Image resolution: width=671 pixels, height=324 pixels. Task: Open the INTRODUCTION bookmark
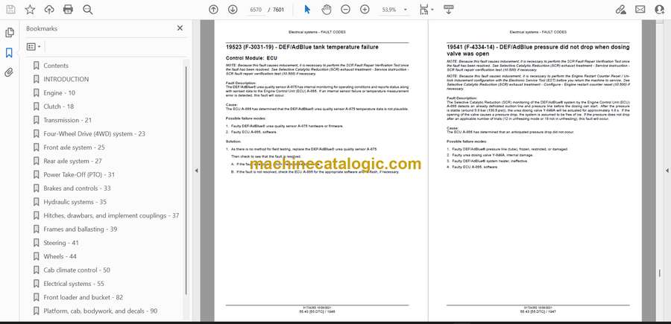(66, 79)
